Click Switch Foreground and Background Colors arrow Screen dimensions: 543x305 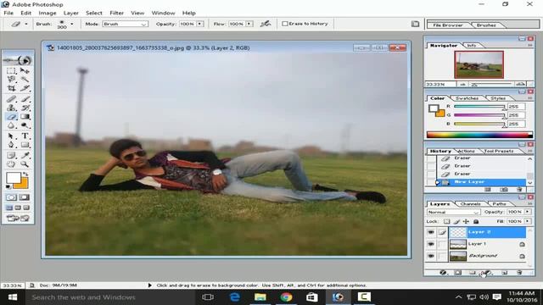point(25,174)
